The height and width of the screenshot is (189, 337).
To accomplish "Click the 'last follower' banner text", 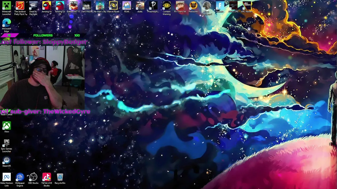I will 43,42.
